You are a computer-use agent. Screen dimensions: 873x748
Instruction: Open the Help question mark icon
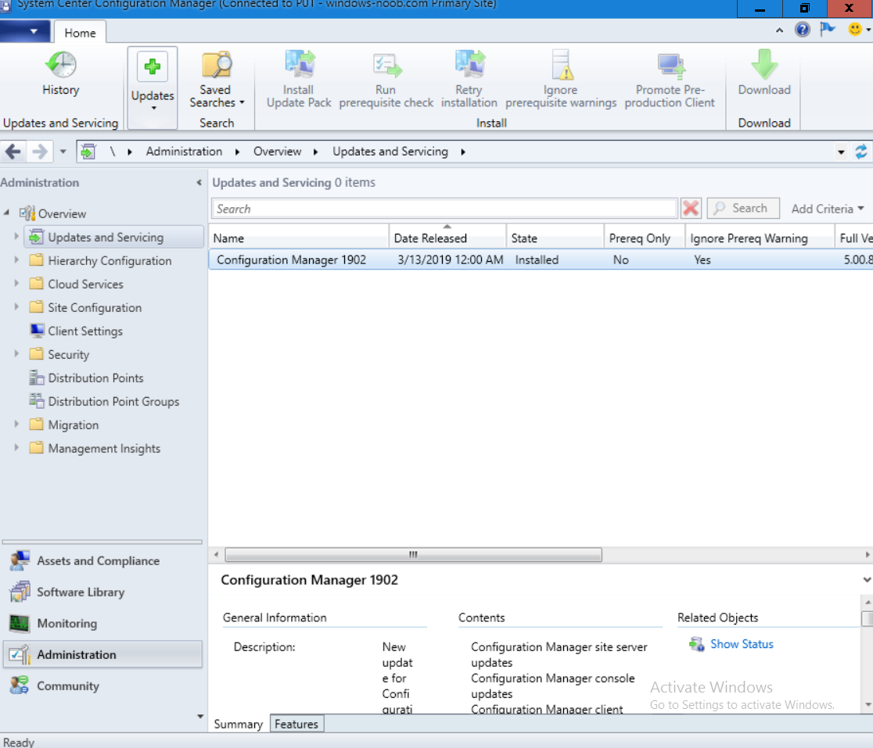coord(803,30)
